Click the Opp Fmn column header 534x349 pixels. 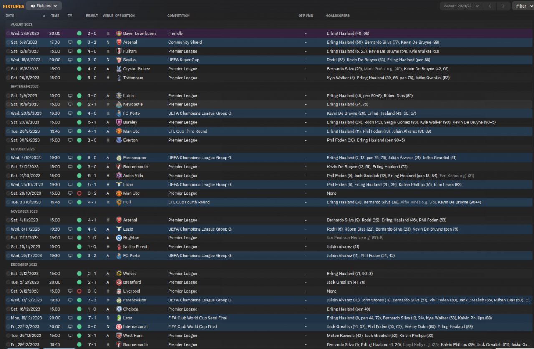(x=306, y=16)
